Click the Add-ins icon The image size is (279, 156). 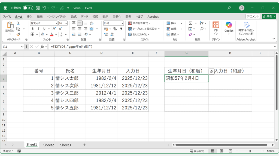(x=216, y=28)
